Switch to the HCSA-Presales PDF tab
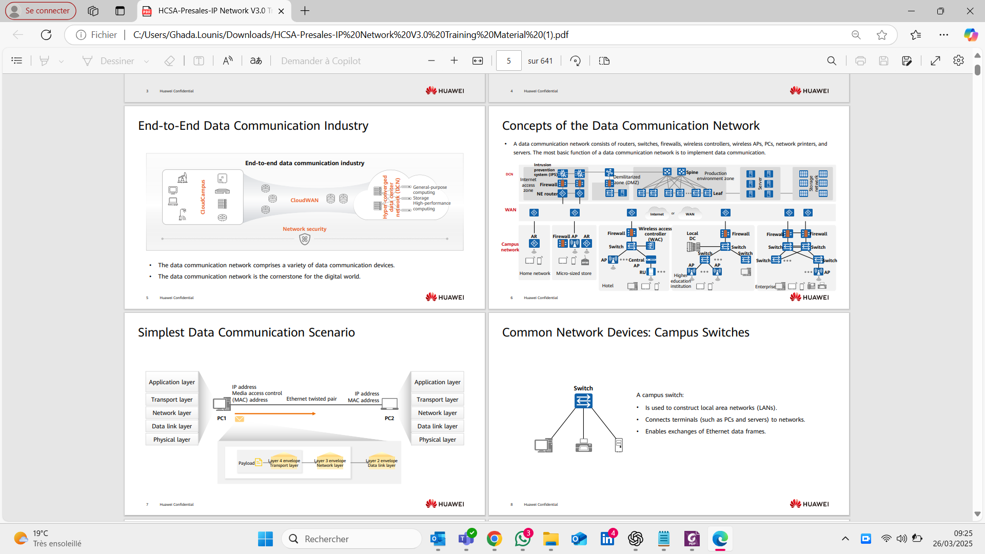985x554 pixels. click(x=210, y=10)
